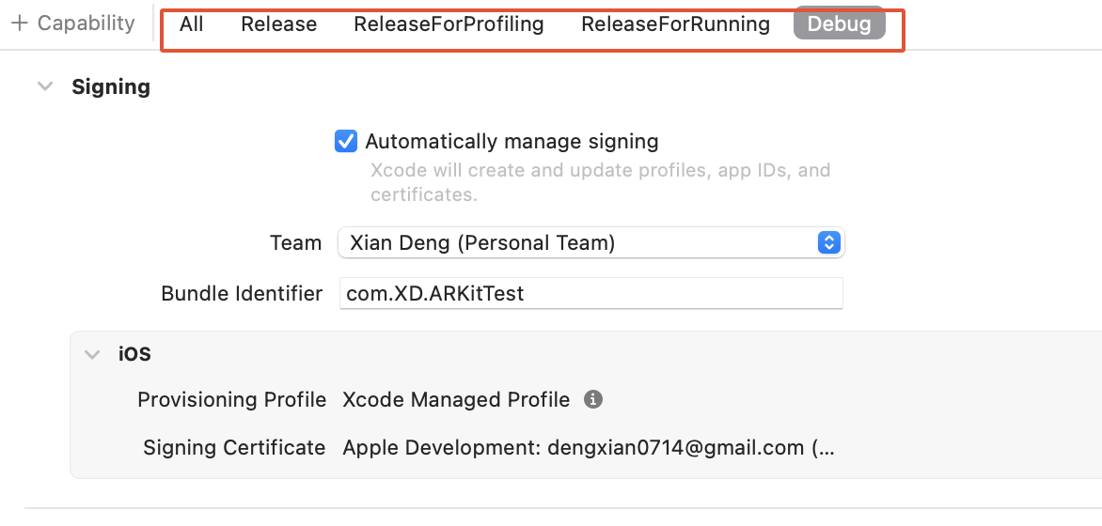Switch to the All configurations tab

click(191, 24)
